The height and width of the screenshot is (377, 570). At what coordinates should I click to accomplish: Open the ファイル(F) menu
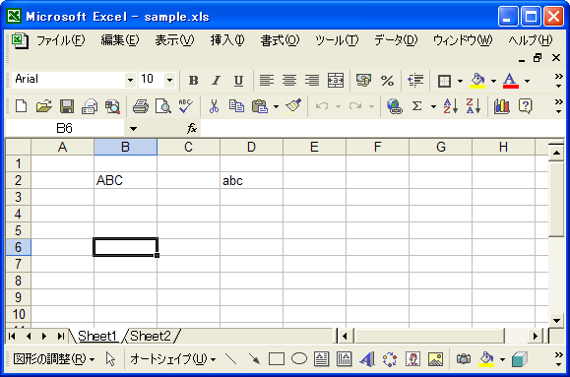(x=61, y=40)
